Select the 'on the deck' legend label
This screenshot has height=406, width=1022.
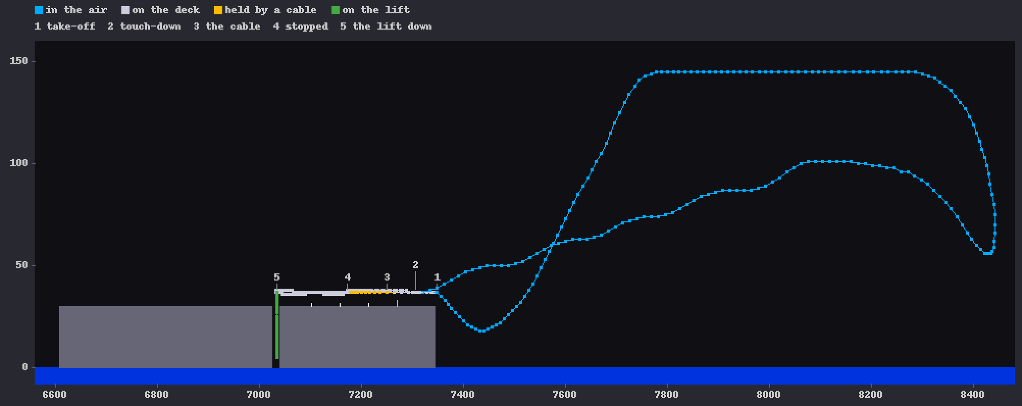[x=166, y=10]
